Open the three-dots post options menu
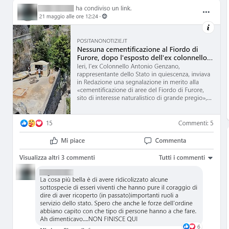The height and width of the screenshot is (229, 229). click(206, 12)
